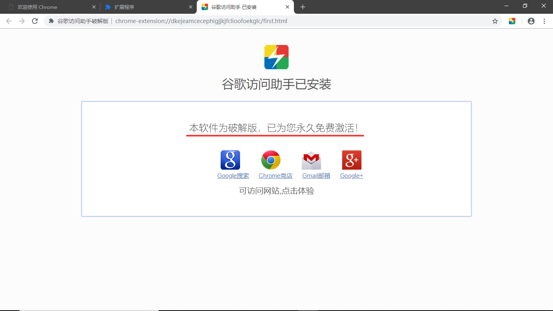553x311 pixels.
Task: Follow the Google+ text link
Action: coord(351,176)
